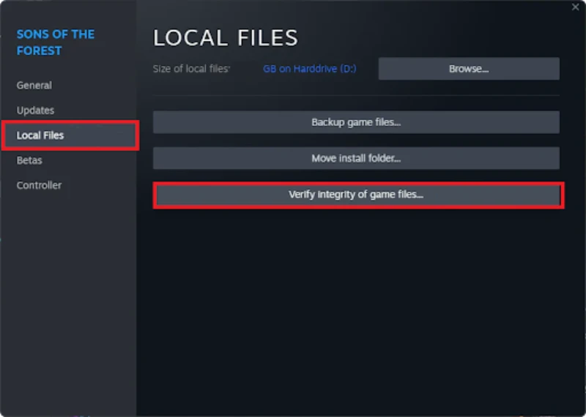Viewport: 586px width, 417px height.
Task: Click the Browse... button
Action: click(469, 69)
